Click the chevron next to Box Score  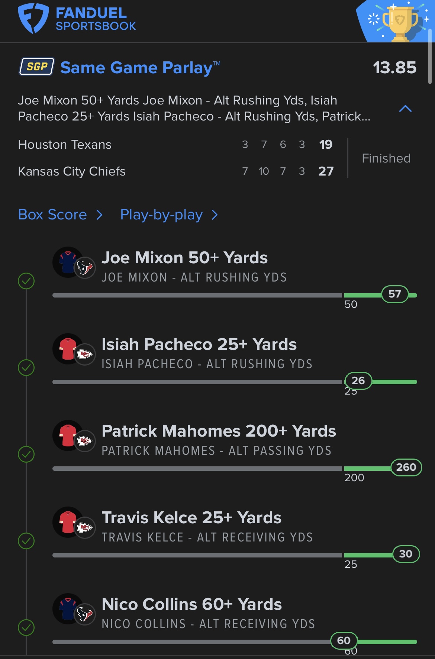tap(99, 215)
